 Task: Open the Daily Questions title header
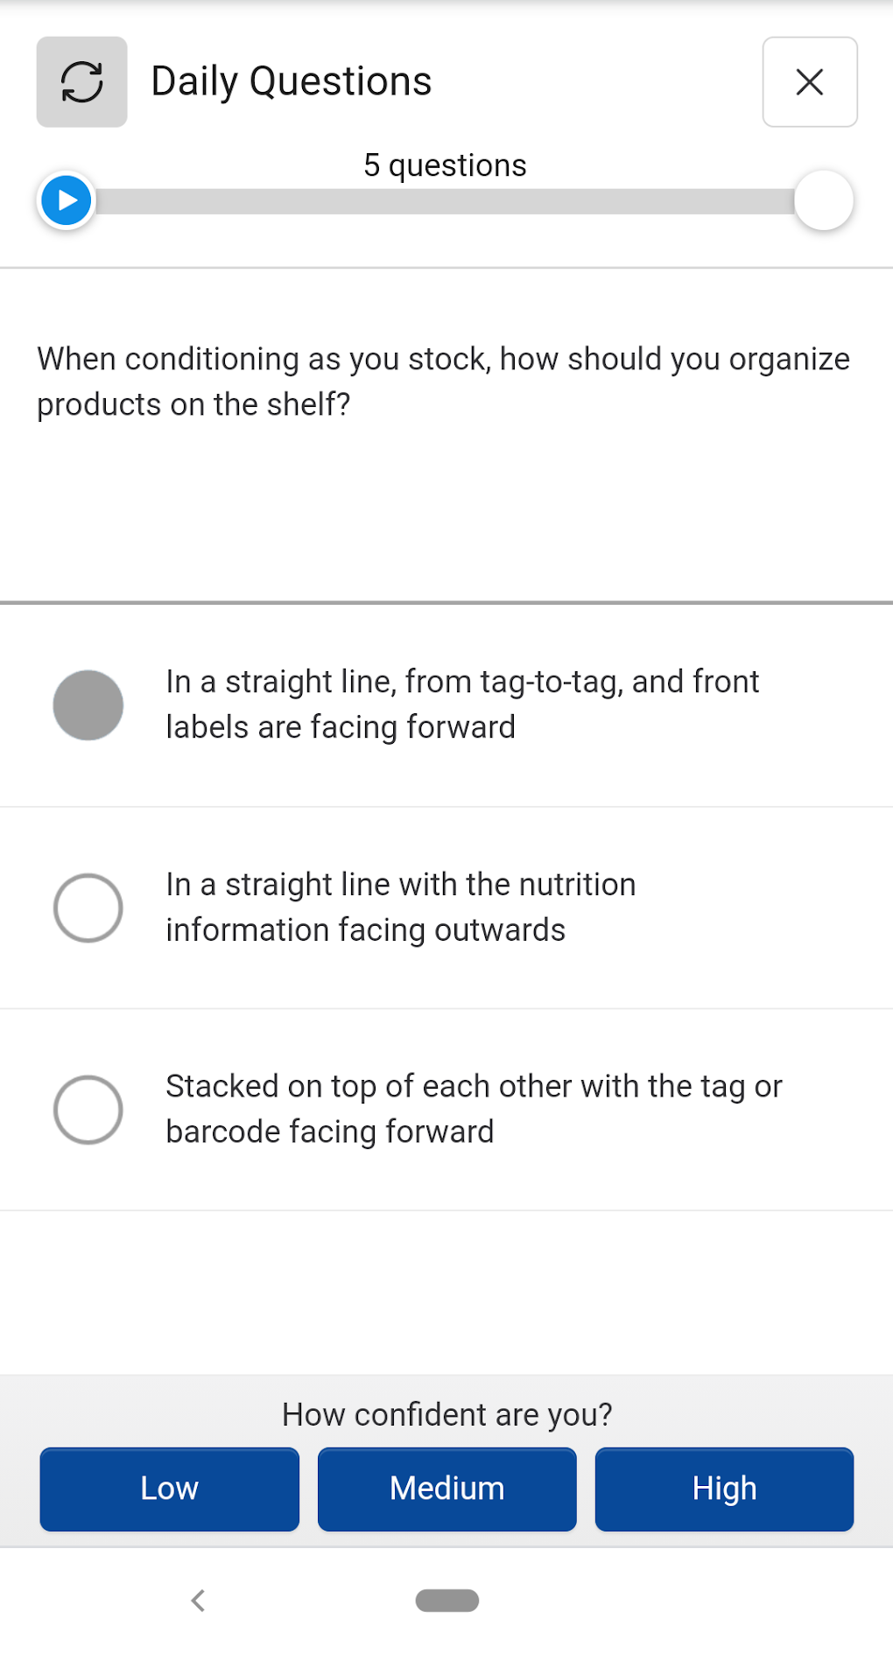291,80
